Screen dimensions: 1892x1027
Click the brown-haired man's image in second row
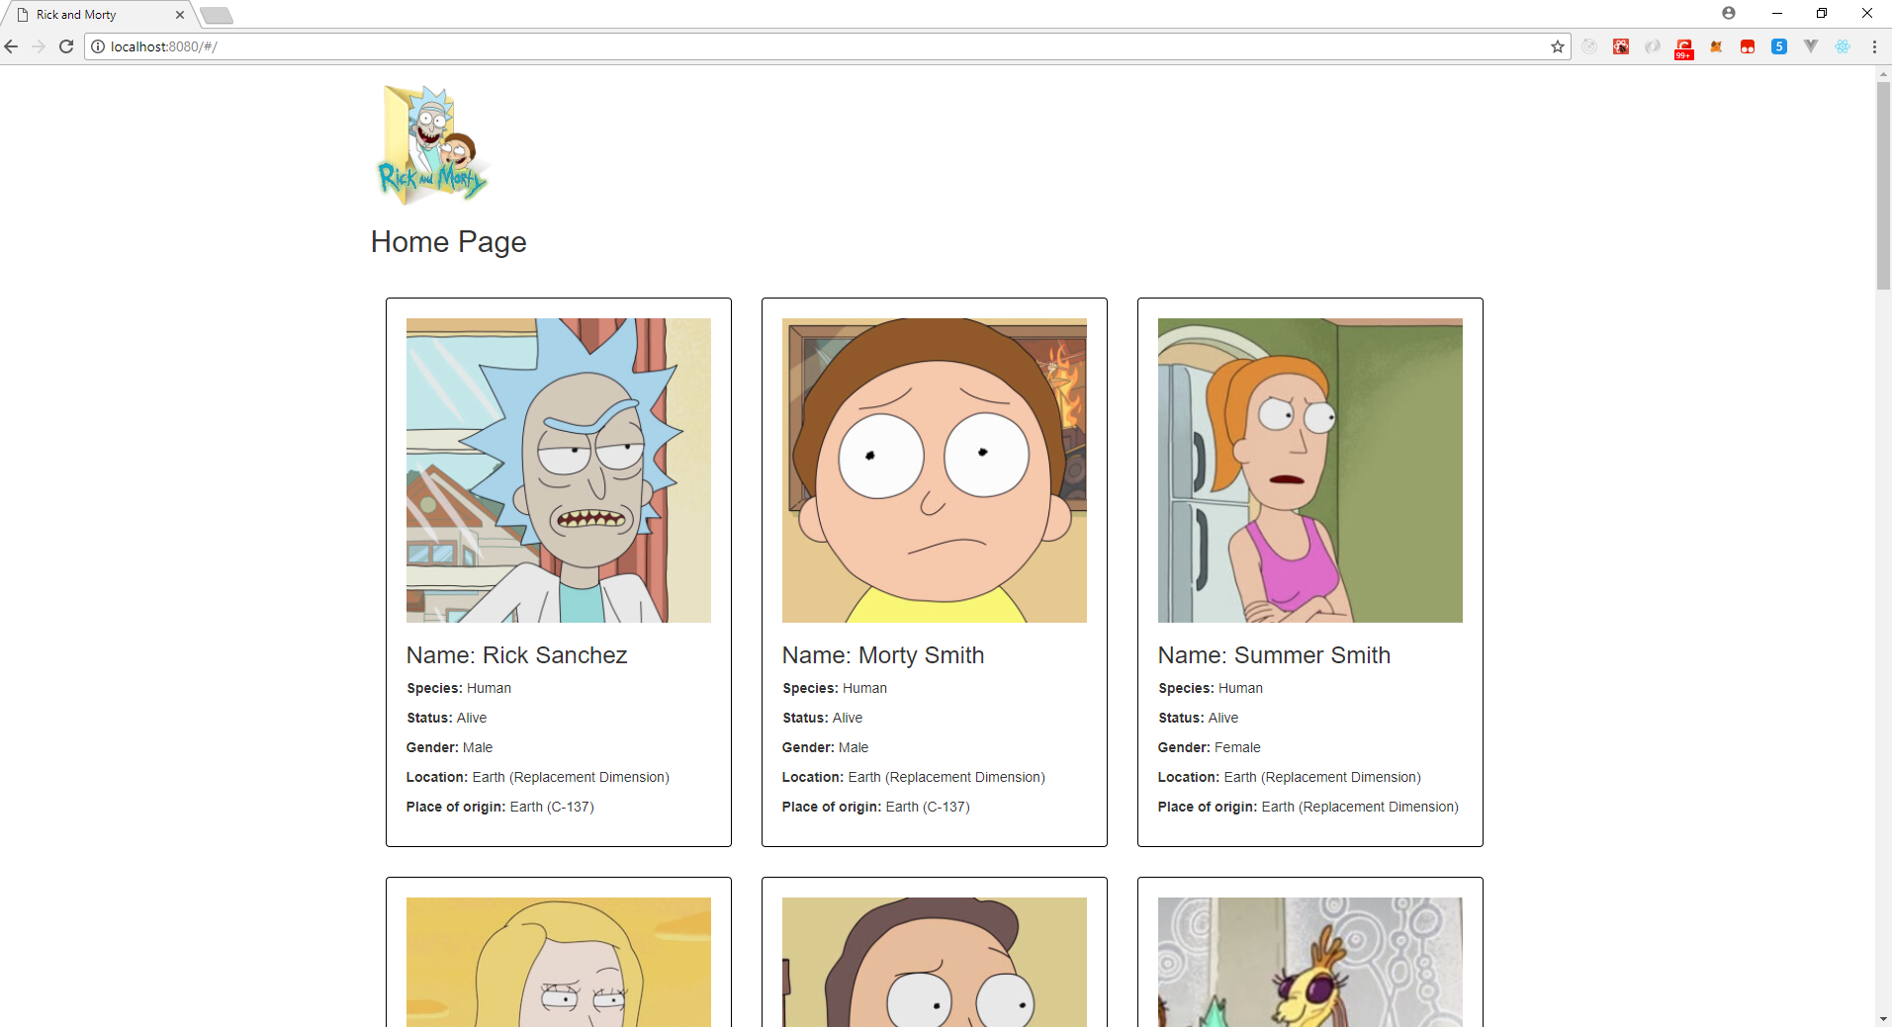[935, 962]
